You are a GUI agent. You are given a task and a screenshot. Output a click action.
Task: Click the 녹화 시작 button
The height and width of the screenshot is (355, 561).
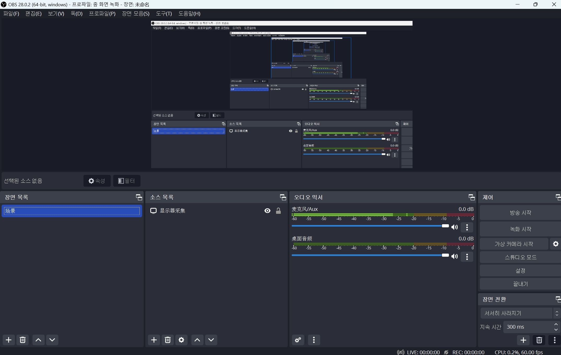[x=520, y=229]
